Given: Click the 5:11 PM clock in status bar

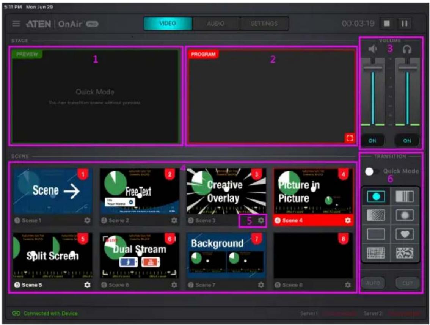Looking at the screenshot, I should click(x=13, y=7).
